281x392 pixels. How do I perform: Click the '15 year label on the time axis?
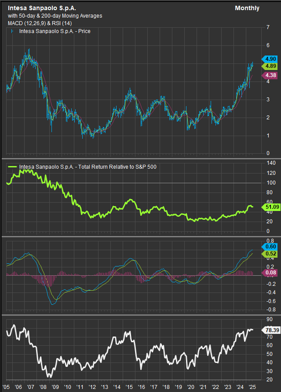coord(129,387)
